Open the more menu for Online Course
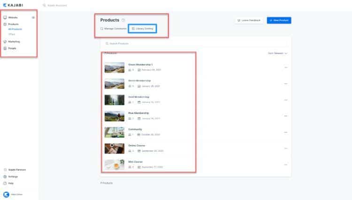This screenshot has width=352, height=200. (286, 149)
